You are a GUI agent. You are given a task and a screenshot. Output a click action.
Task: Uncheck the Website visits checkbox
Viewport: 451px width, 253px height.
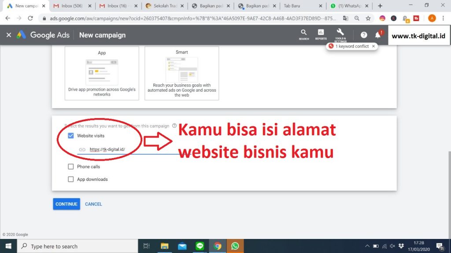(x=71, y=136)
